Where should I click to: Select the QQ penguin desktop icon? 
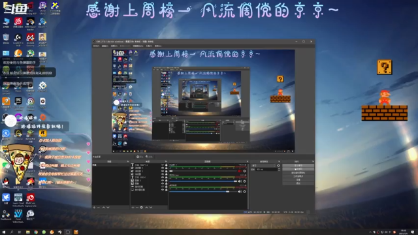pos(6,182)
